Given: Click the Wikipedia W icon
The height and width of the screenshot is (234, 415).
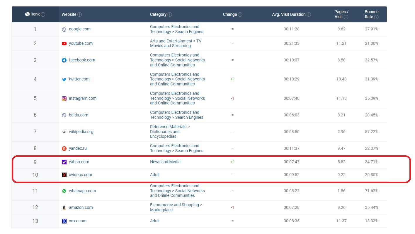Looking at the screenshot, I should (64, 132).
